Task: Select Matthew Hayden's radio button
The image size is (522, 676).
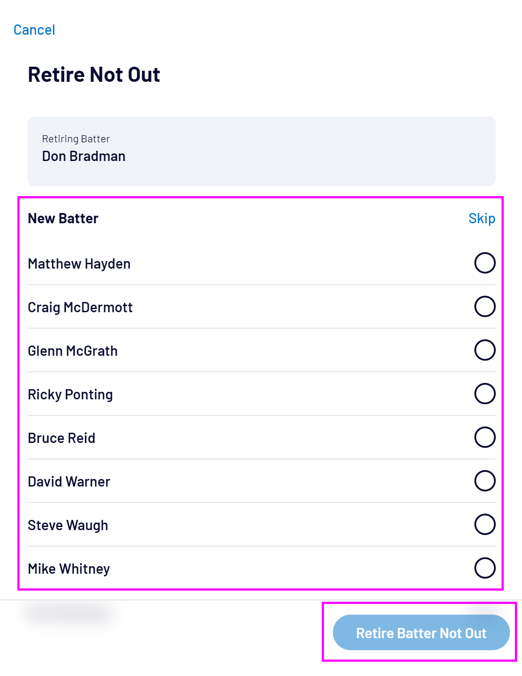Action: click(x=485, y=263)
